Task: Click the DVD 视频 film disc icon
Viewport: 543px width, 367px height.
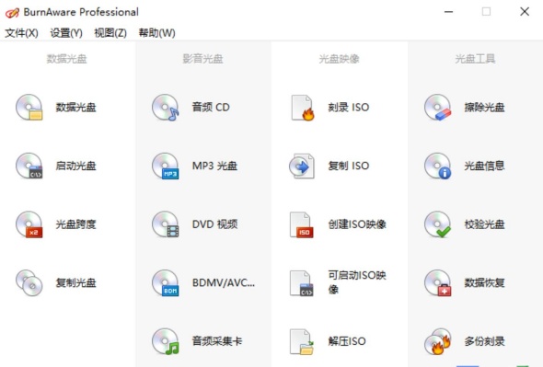Action: click(x=165, y=224)
